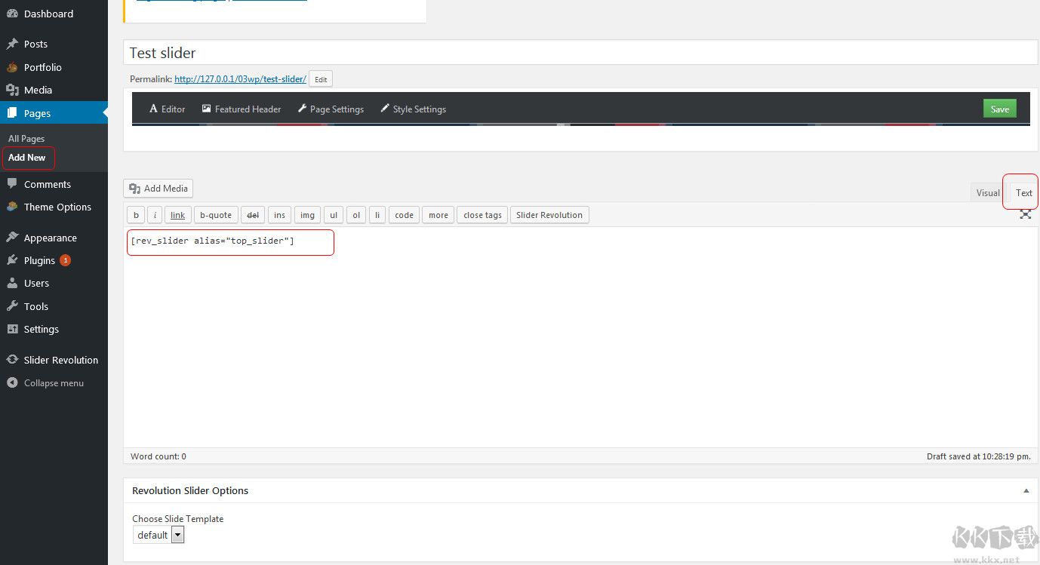
Task: Open Appearance via the paintbrush icon
Action: click(x=12, y=238)
